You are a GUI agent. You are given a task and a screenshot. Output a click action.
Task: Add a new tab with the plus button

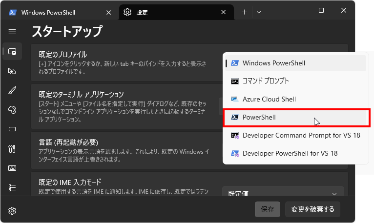(244, 12)
